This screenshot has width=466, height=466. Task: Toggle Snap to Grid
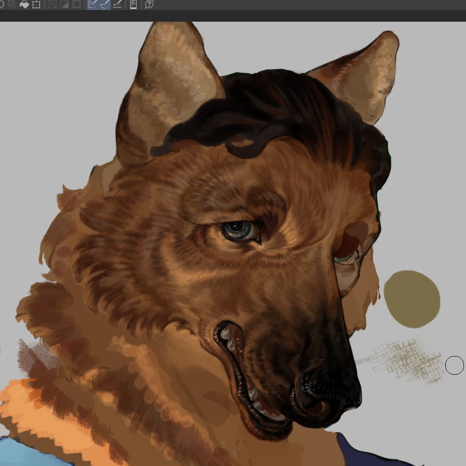click(x=118, y=4)
